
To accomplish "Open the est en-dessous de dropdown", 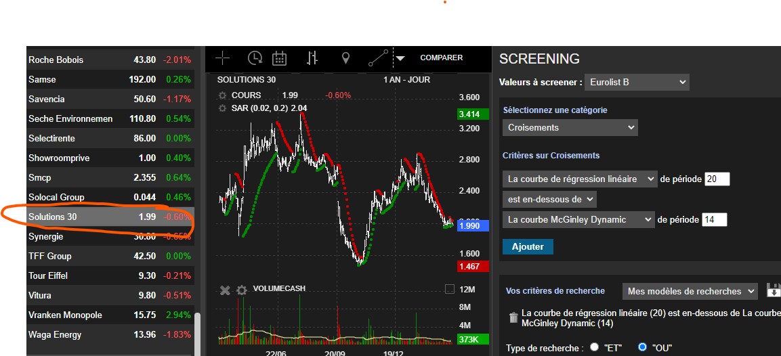I will click(549, 199).
